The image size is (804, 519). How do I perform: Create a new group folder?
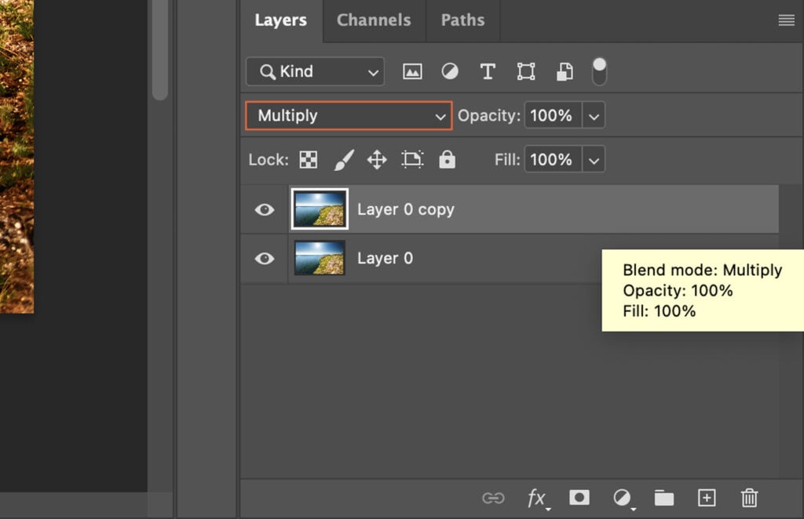click(663, 498)
